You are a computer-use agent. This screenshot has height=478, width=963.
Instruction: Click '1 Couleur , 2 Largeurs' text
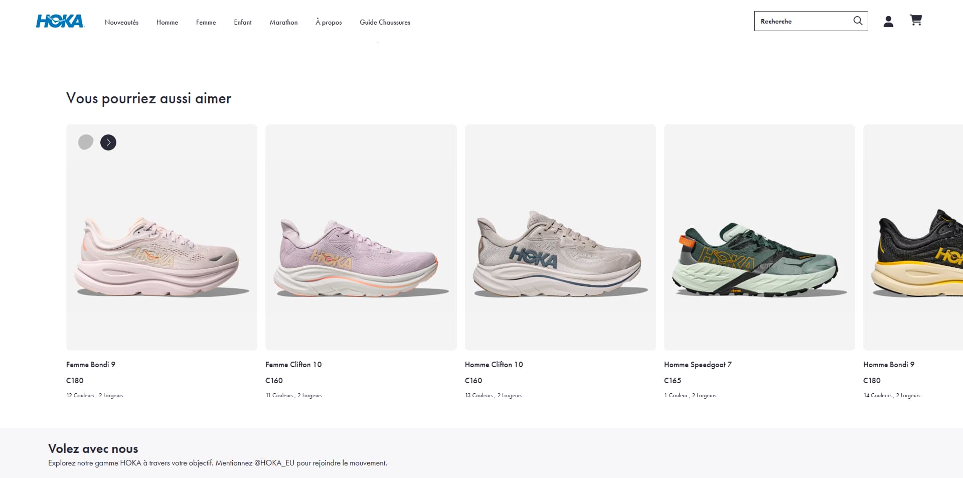[690, 395]
